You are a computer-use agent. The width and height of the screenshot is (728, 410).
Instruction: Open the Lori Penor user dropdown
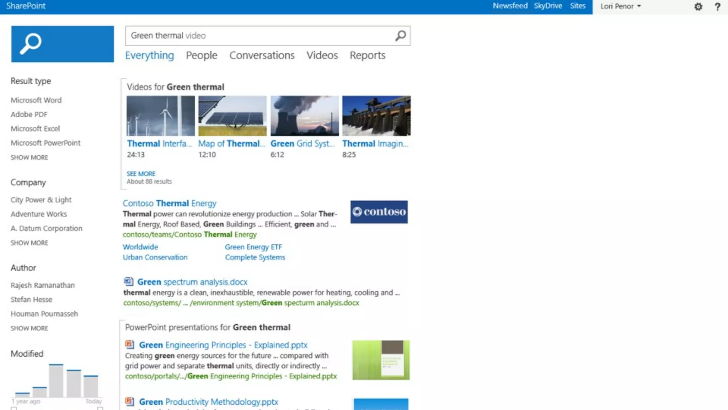coord(621,6)
